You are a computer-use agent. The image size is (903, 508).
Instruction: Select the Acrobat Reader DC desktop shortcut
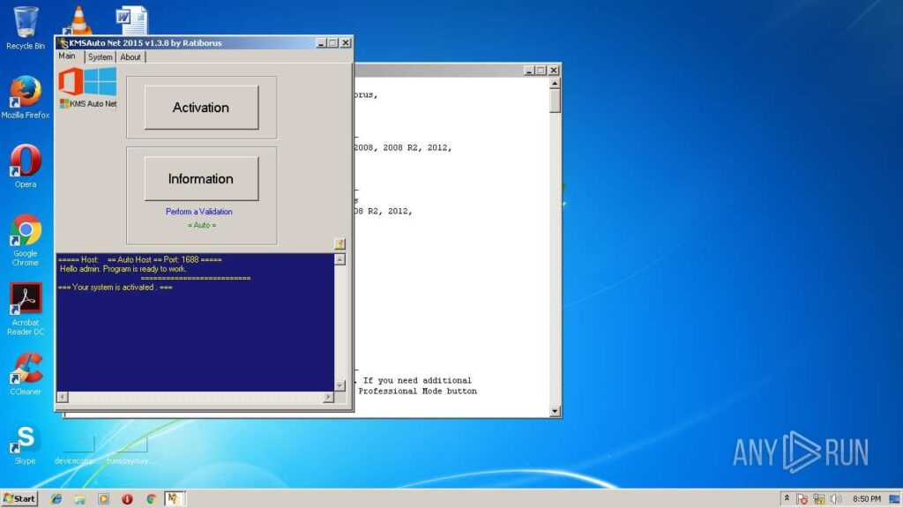(26, 309)
